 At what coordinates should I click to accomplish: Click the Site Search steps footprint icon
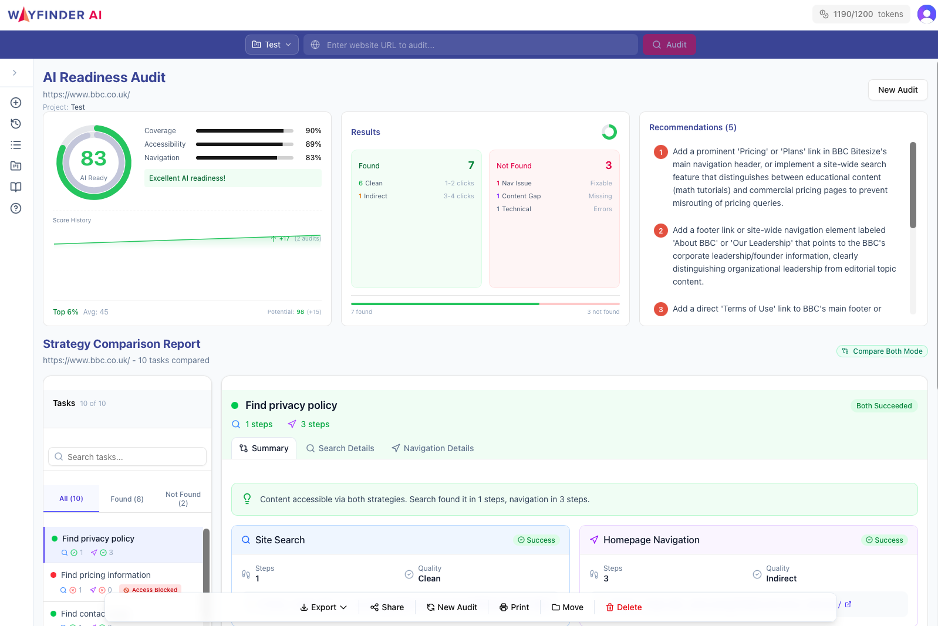246,574
